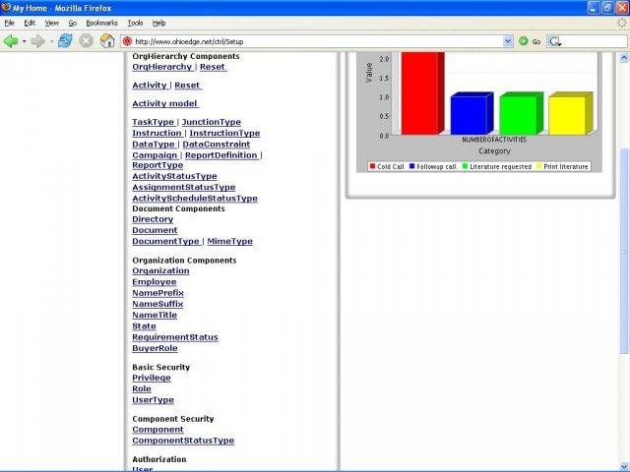
Task: Open the Document link
Action: point(155,230)
